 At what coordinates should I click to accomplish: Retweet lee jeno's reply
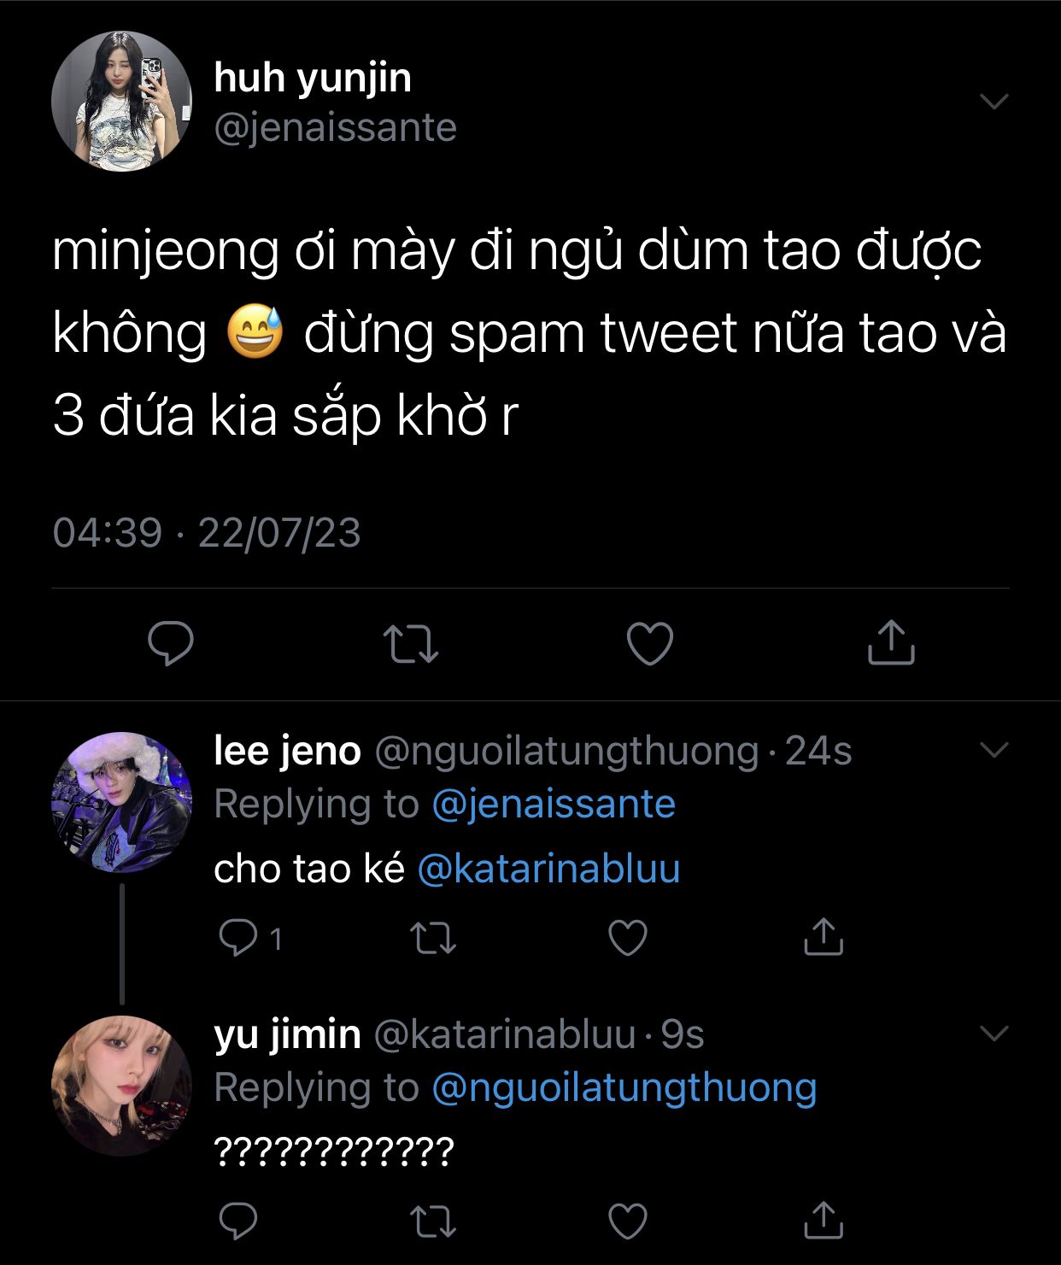433,938
